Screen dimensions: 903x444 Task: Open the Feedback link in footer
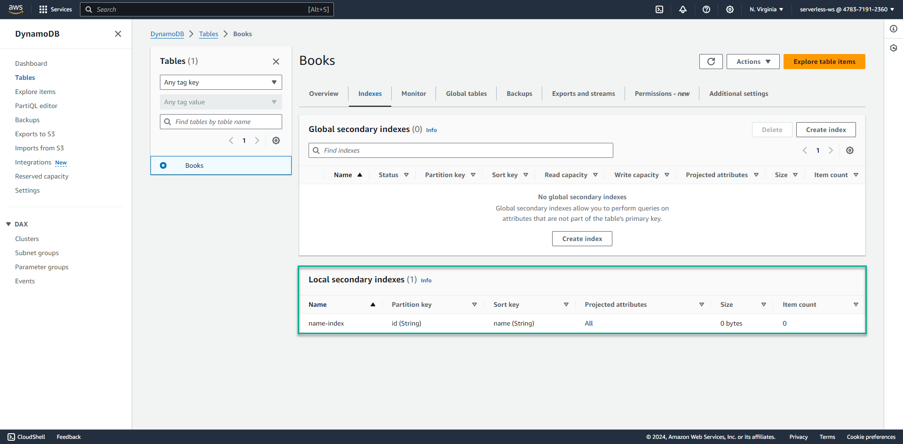coord(69,437)
